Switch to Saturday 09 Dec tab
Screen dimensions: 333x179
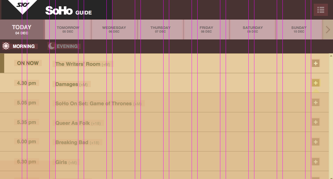click(x=253, y=30)
